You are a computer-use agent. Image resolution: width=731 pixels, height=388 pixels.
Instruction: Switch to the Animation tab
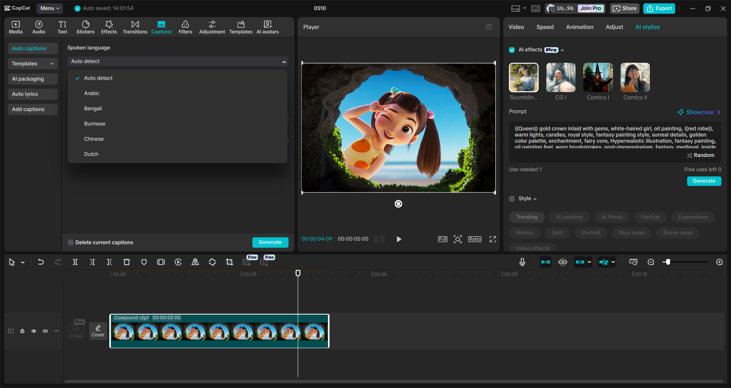click(579, 27)
